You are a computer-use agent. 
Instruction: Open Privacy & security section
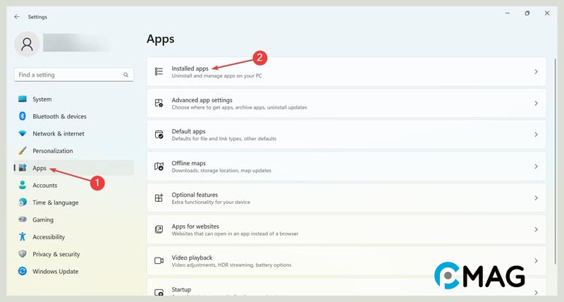56,254
